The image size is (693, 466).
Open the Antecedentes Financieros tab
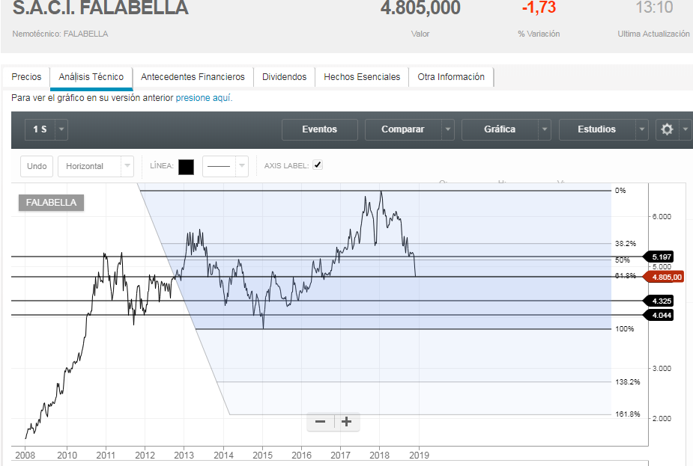coord(193,77)
